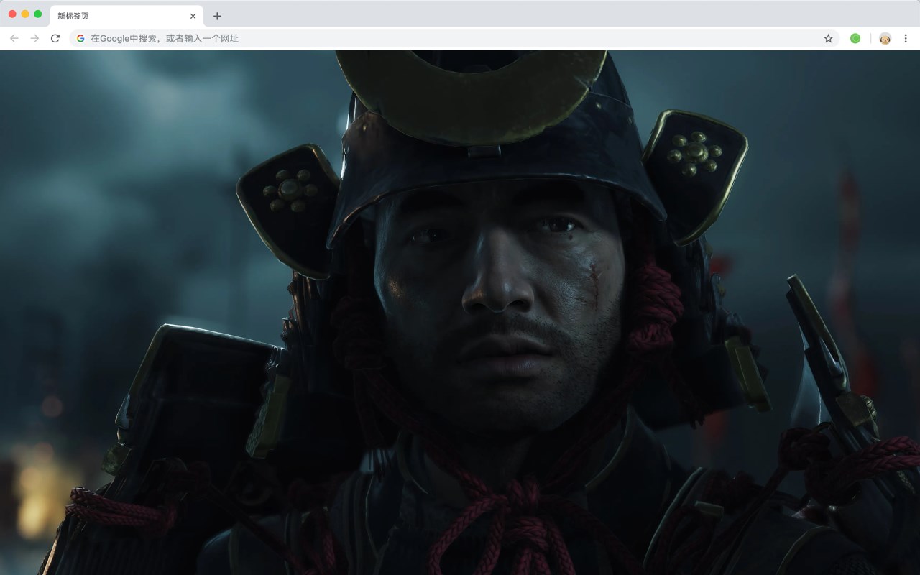920x575 pixels.
Task: Bookmark this page with the star icon
Action: (828, 38)
